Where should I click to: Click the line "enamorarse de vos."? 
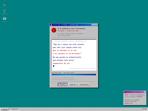[x=62, y=63]
